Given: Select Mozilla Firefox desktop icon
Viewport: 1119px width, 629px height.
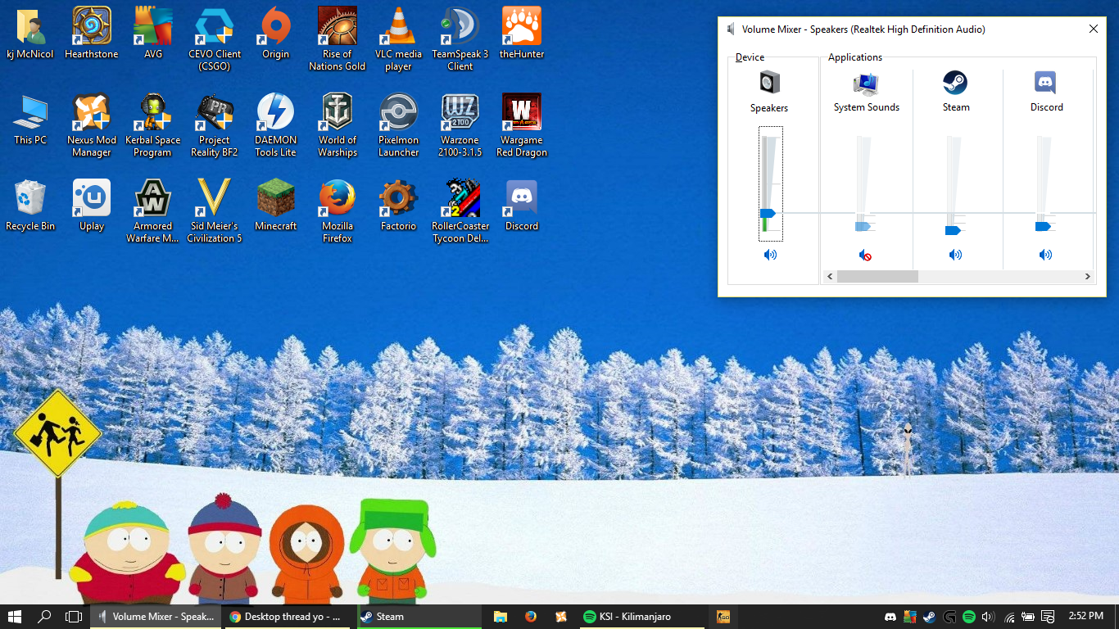Looking at the screenshot, I should [x=338, y=211].
